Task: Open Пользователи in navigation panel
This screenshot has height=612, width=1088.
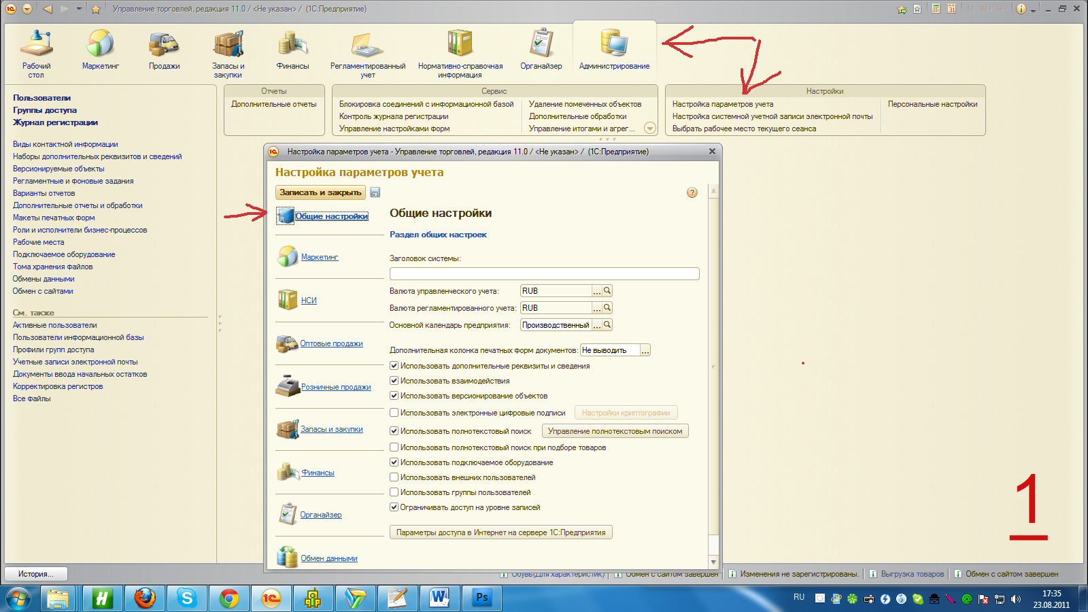Action: coord(41,98)
